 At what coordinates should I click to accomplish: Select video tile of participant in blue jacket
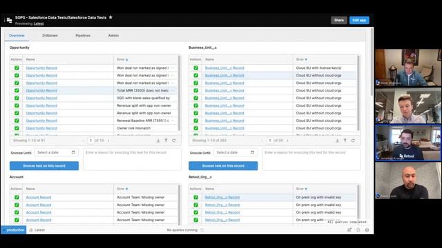pyautogui.click(x=408, y=68)
